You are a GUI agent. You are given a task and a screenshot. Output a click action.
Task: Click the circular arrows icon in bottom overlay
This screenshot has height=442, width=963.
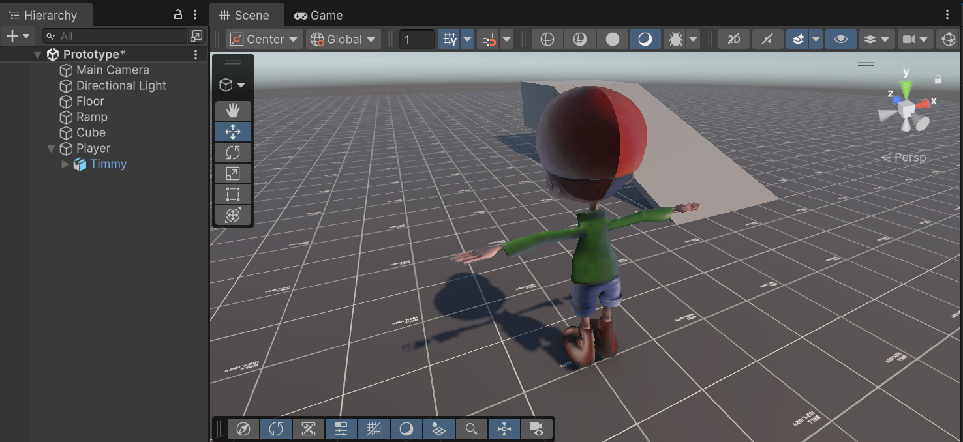coord(276,429)
